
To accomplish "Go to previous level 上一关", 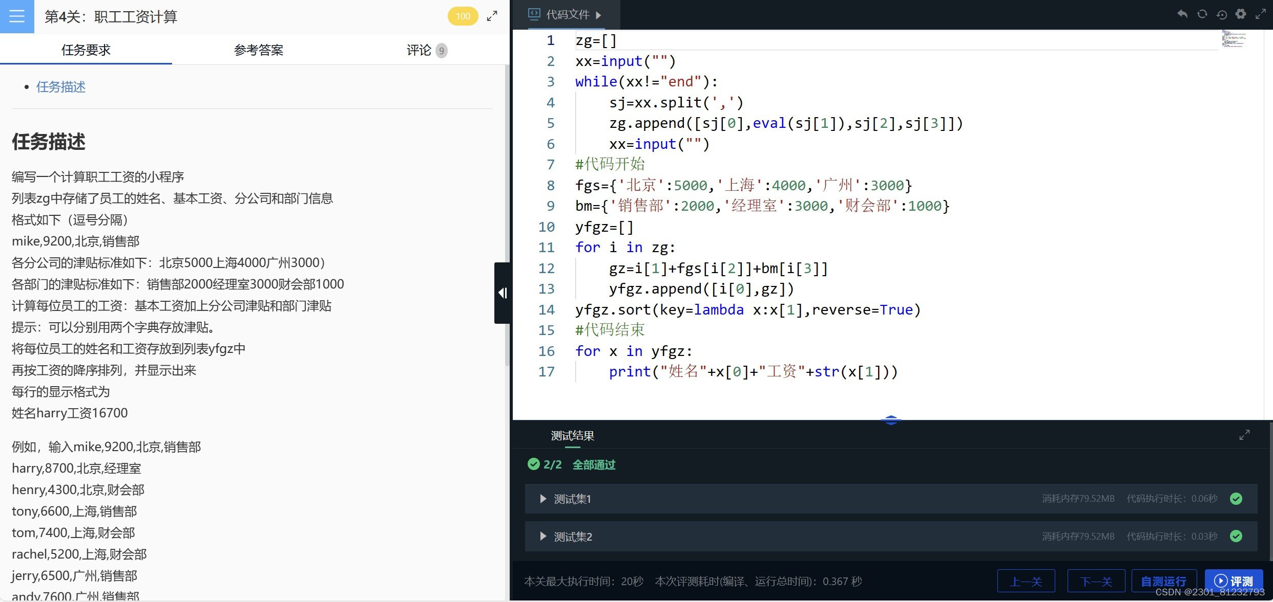I will click(x=1026, y=581).
